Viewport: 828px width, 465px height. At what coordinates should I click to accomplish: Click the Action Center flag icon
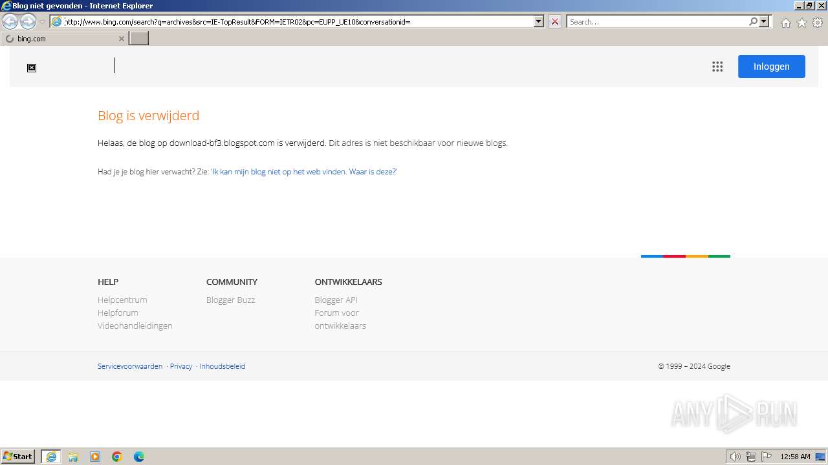[x=767, y=457]
